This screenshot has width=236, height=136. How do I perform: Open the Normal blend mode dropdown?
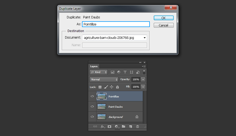coord(104,80)
